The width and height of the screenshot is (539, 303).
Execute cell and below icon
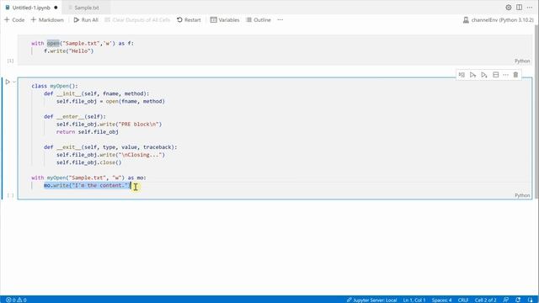(x=484, y=75)
